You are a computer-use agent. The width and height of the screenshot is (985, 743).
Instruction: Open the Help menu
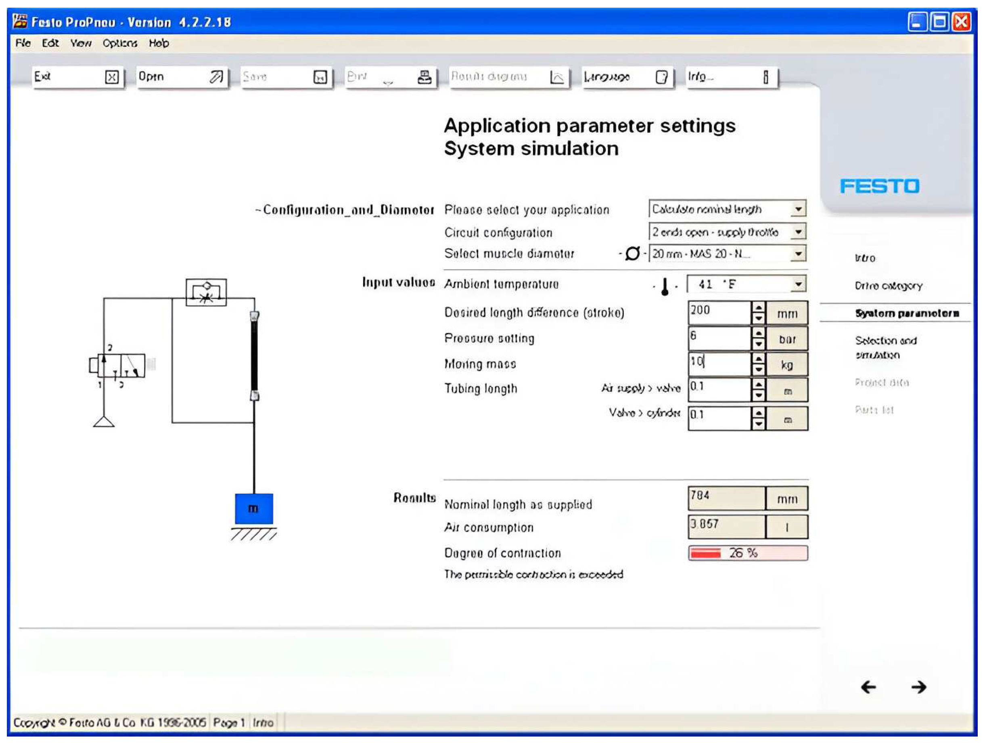pos(159,43)
